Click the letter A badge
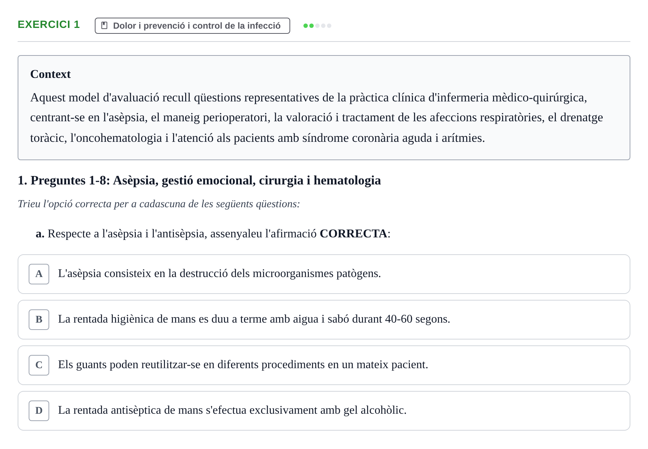 pyautogui.click(x=39, y=274)
